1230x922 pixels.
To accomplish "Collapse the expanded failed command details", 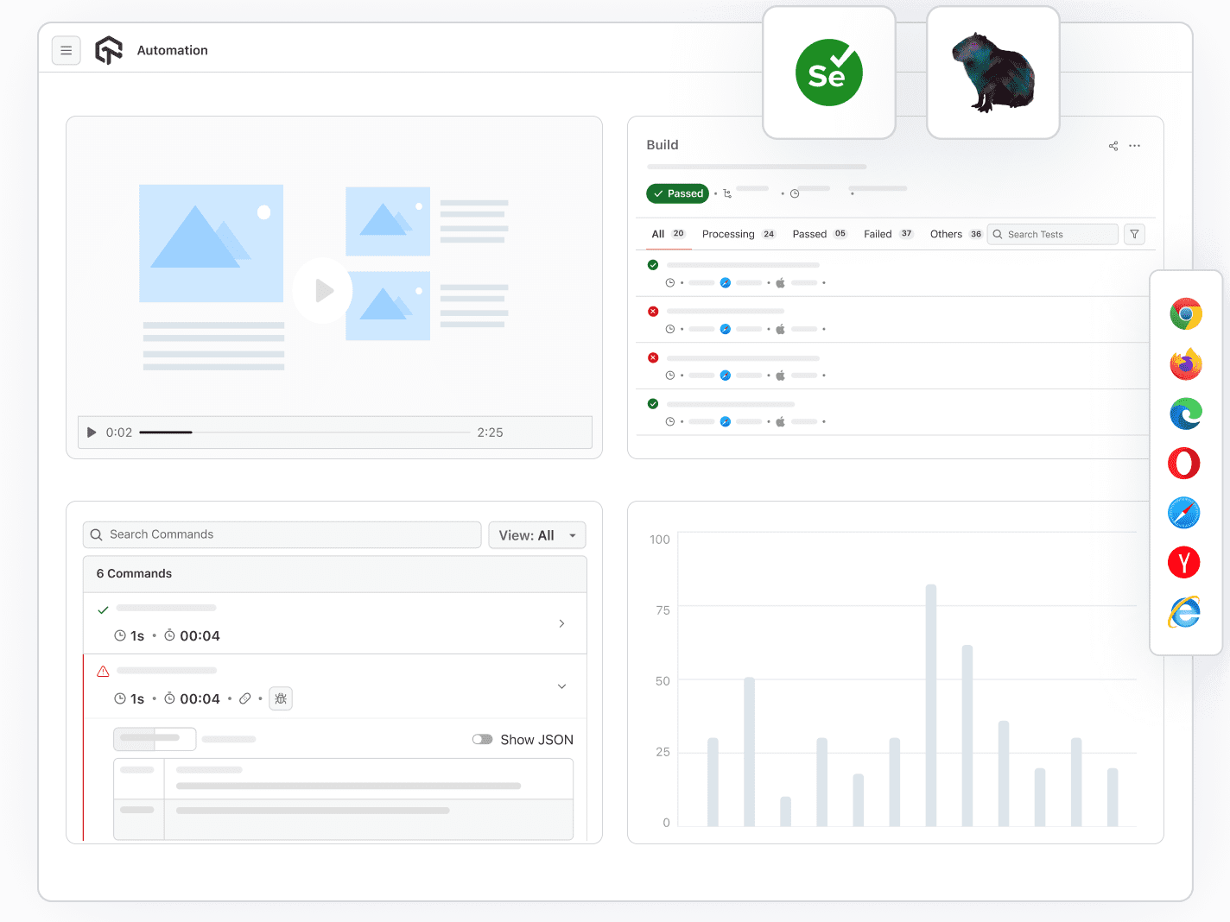I will coord(561,686).
